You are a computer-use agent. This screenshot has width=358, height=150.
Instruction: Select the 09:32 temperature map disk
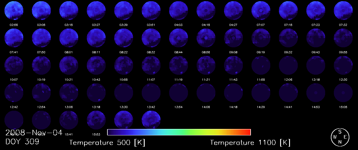(288, 38)
